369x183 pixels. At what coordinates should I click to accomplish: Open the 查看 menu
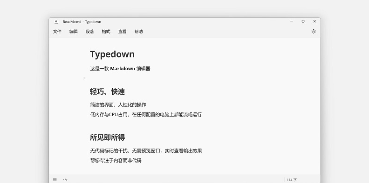(x=122, y=32)
